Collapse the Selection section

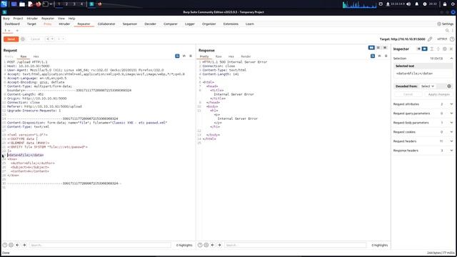point(451,59)
